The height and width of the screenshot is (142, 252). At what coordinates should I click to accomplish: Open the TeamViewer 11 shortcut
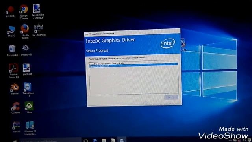[x=28, y=90]
